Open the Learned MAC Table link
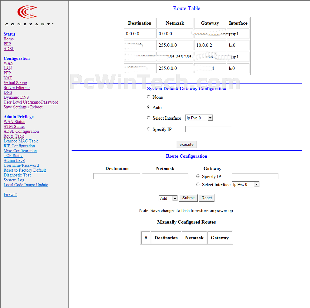 click(21, 141)
